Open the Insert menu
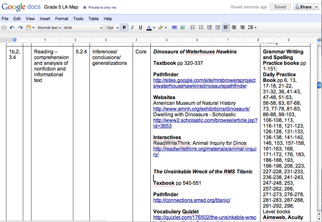 click(x=45, y=19)
